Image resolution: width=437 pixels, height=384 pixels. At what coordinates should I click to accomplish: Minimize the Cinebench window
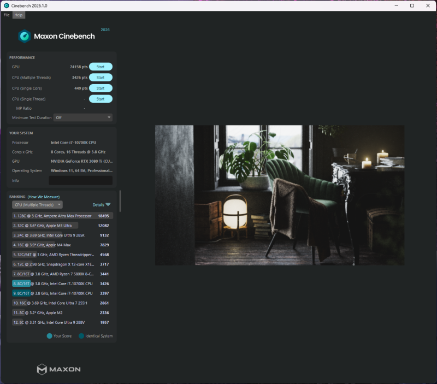pyautogui.click(x=397, y=5)
